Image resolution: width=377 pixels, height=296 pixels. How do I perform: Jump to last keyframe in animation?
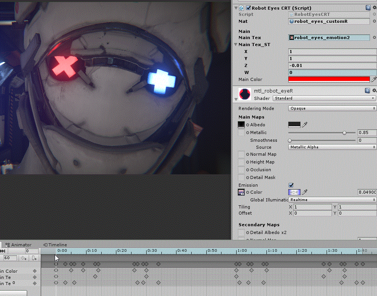pos(3,251)
